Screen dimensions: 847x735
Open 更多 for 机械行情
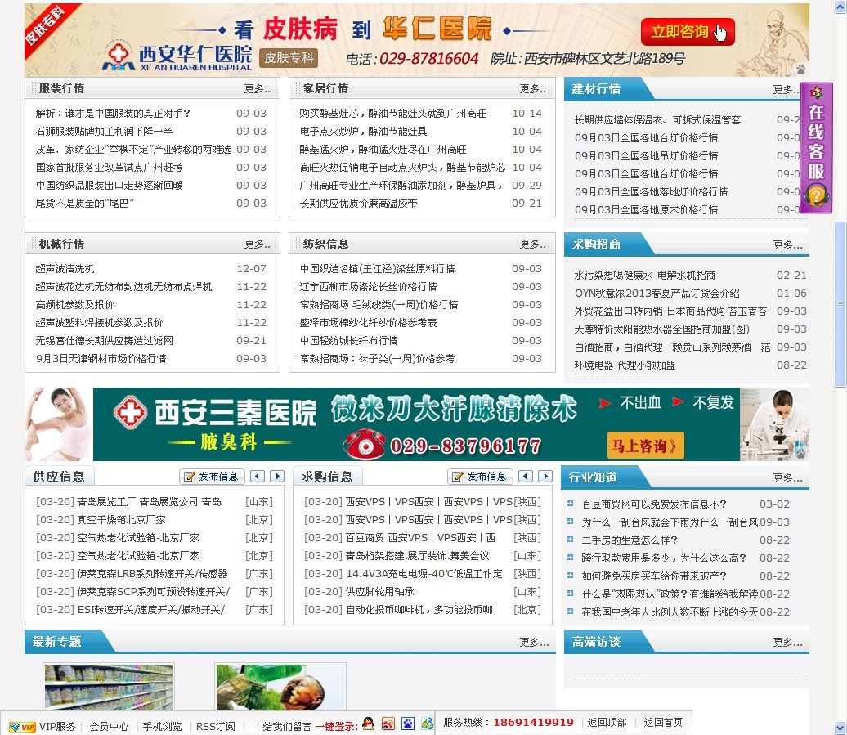(x=257, y=244)
